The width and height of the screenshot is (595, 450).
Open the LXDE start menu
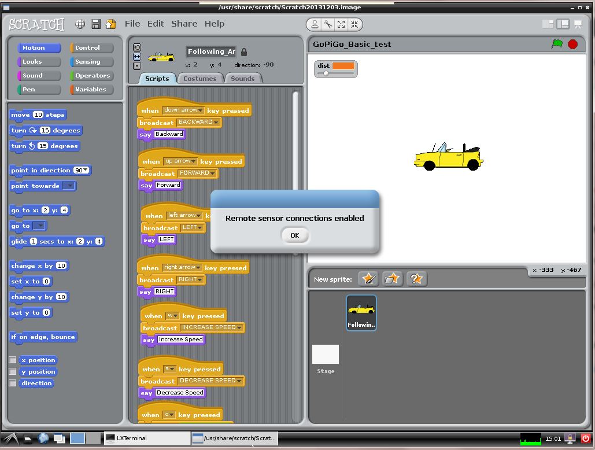[10, 438]
